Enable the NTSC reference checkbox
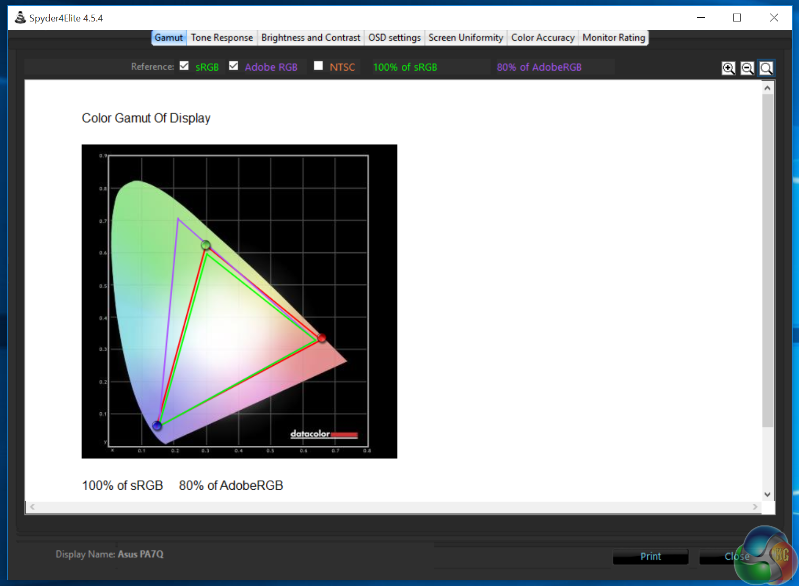 coord(318,66)
